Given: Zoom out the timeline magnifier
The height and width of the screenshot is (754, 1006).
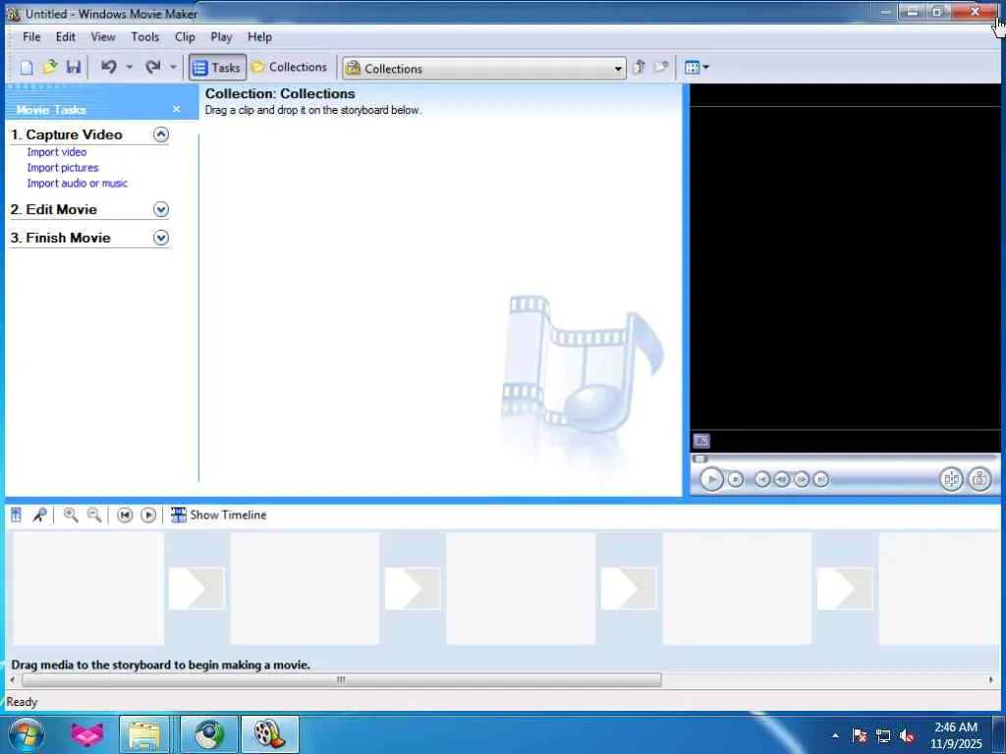Looking at the screenshot, I should [x=94, y=514].
